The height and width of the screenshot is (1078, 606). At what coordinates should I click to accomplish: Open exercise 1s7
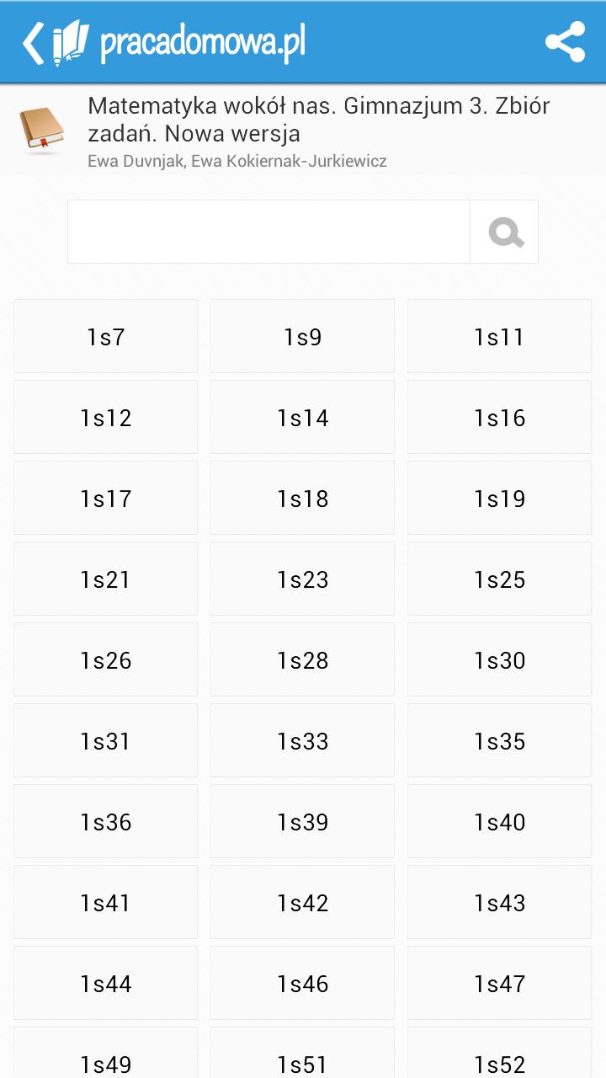pos(106,337)
